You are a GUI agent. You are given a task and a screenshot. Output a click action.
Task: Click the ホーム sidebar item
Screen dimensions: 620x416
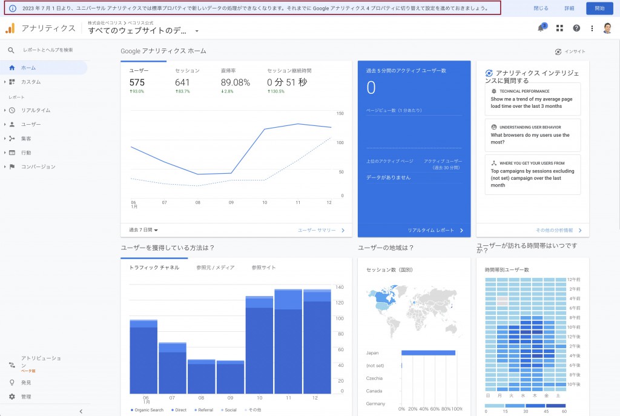click(44, 68)
